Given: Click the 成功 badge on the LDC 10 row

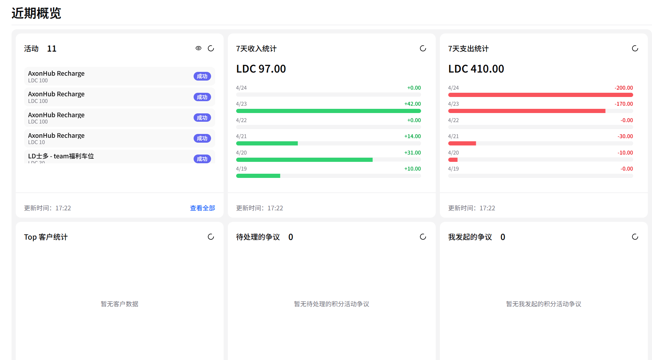Looking at the screenshot, I should coord(202,138).
